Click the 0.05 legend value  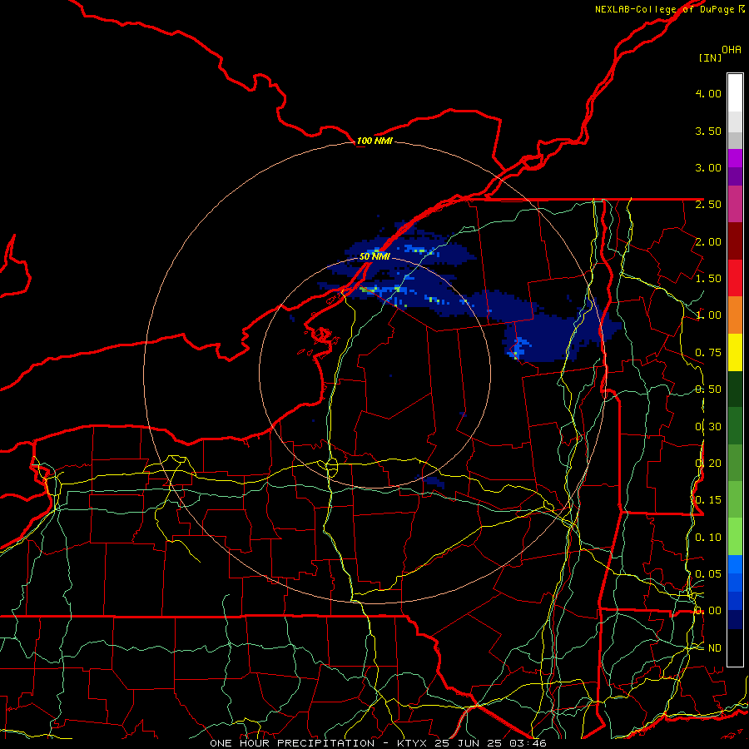click(x=708, y=574)
